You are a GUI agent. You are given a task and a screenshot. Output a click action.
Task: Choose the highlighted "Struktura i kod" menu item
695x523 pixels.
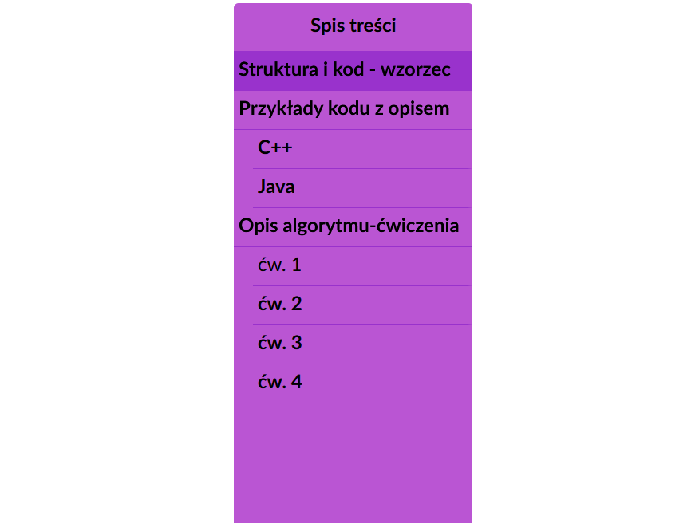tap(345, 69)
